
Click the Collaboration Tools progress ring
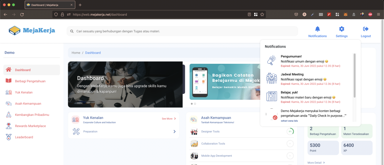[290, 144]
